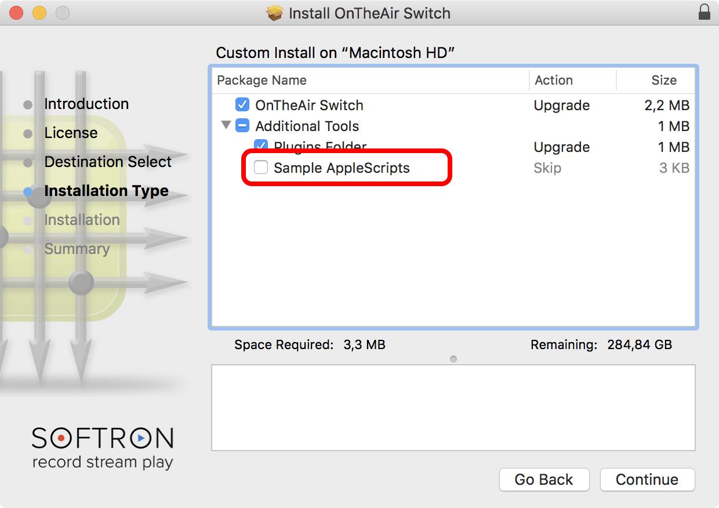Click the Custom Install on Macintosh HD heading
The width and height of the screenshot is (719, 508).
(x=335, y=53)
